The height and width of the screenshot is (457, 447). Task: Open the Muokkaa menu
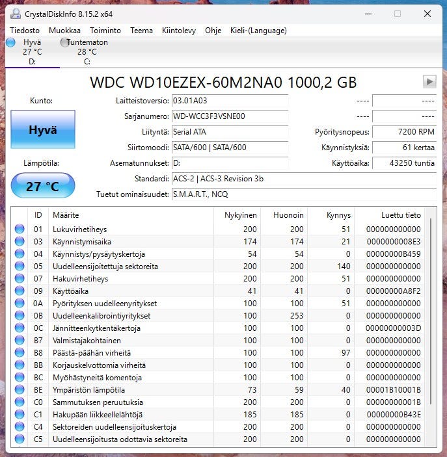pyautogui.click(x=64, y=31)
